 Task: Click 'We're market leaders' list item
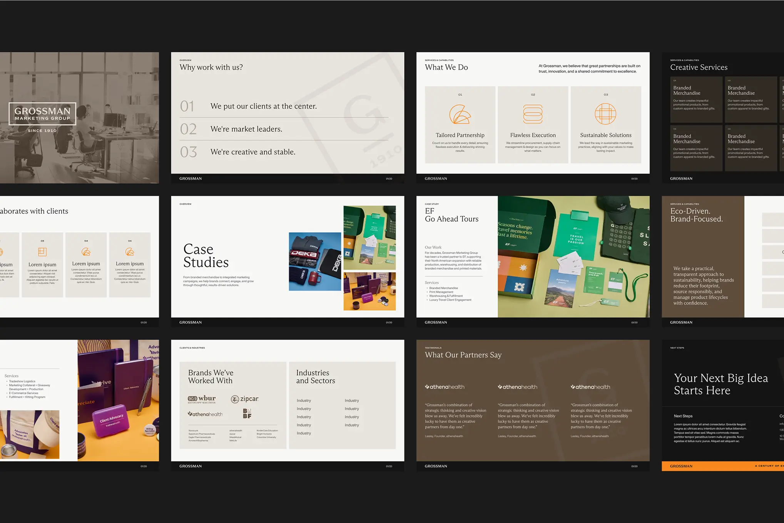[246, 129]
